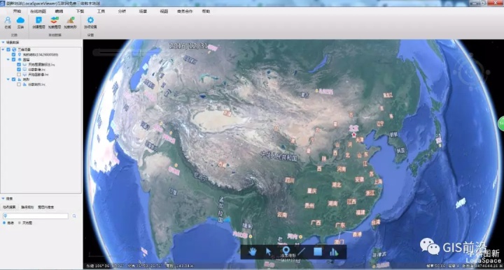Toggle the 我的地标 checkbox
504x270 pixels.
click(x=13, y=55)
